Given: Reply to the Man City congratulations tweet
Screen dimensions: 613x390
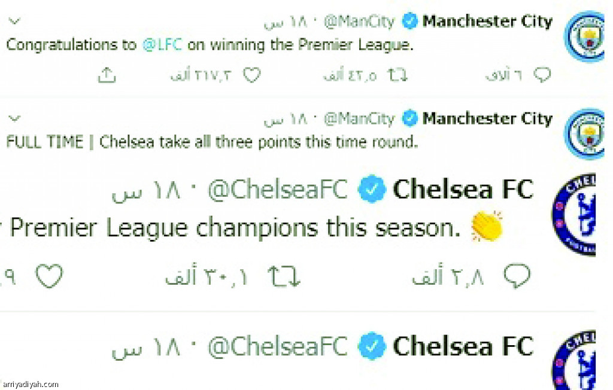Looking at the screenshot, I should coord(542,75).
